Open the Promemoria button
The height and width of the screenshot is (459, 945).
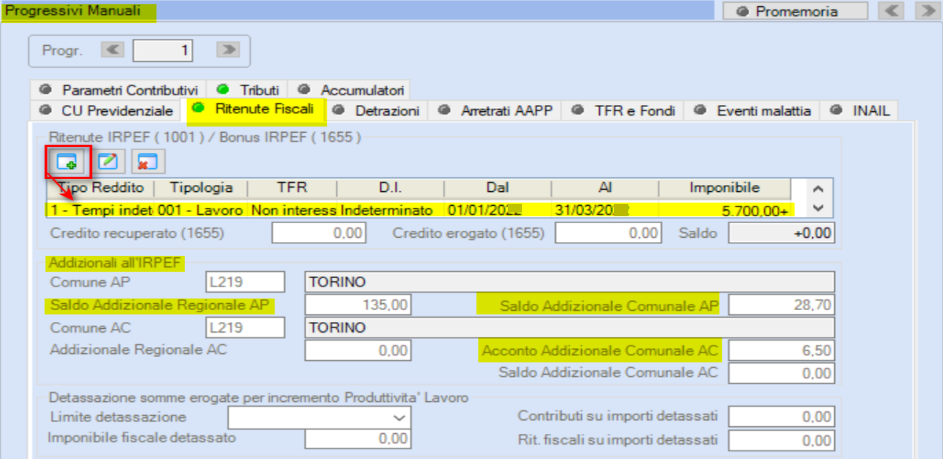[795, 11]
